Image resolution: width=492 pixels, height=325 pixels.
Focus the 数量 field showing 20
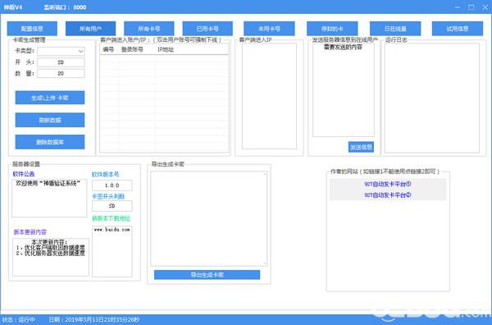click(61, 74)
